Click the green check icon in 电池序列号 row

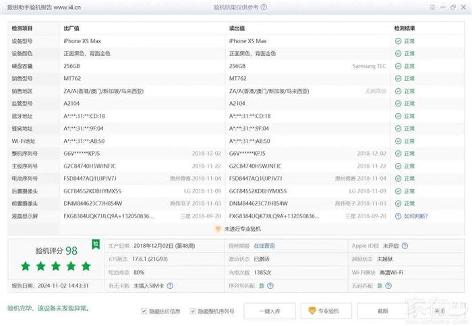point(399,178)
